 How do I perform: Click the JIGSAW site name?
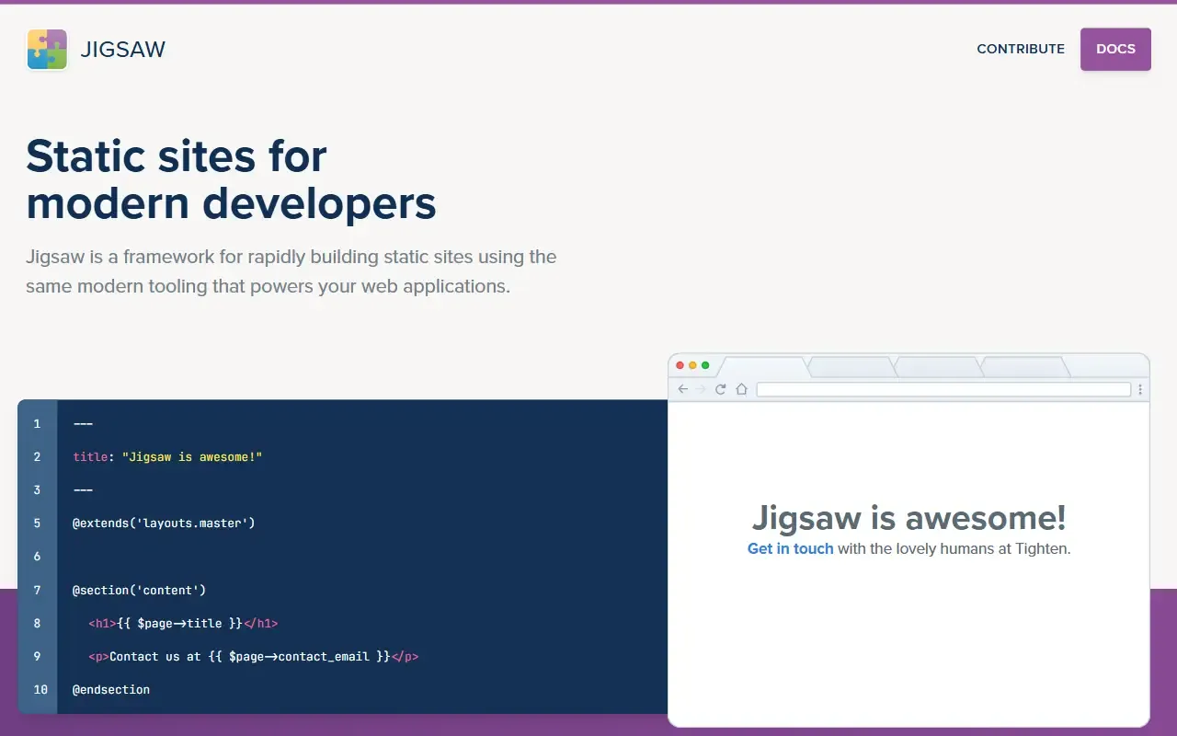point(123,50)
